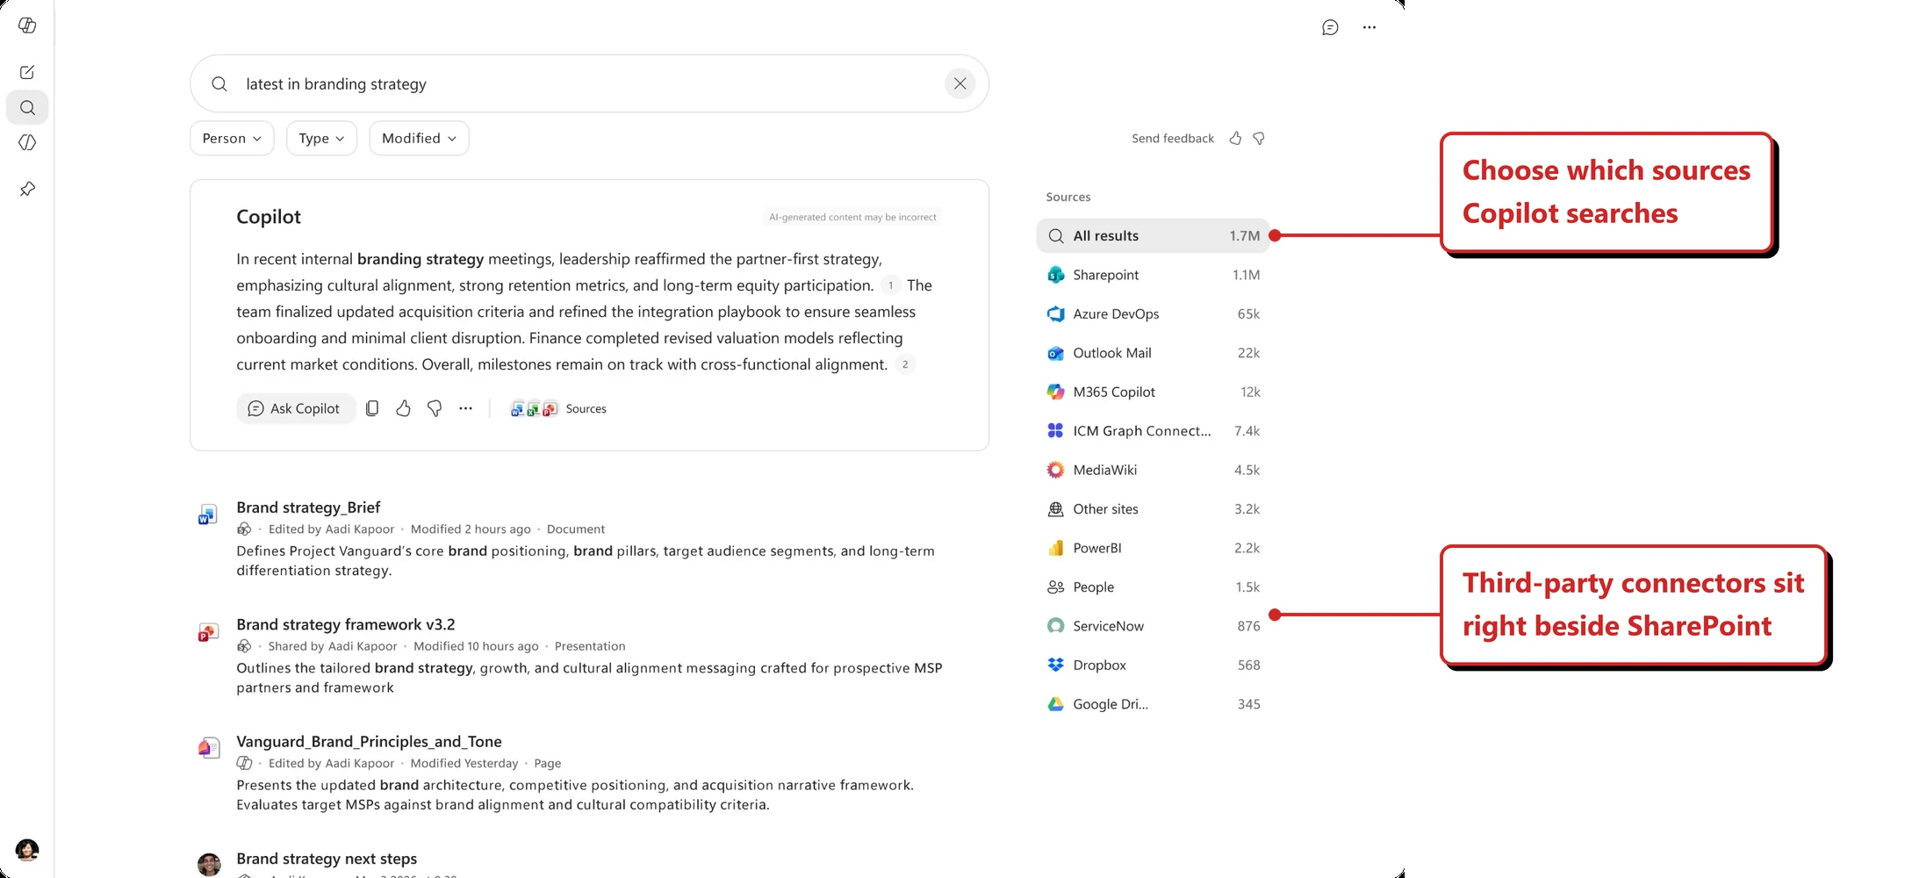This screenshot has width=1905, height=878.
Task: Open more actions for Copilot answer
Action: coord(465,408)
